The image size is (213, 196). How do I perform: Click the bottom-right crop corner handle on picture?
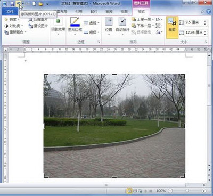(x=183, y=176)
